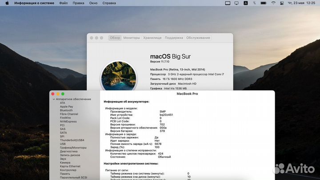Viewport: 320px width, 180px height.
Task: Click the Графика Intel Iris 1536 МБ line
Action: (168, 88)
